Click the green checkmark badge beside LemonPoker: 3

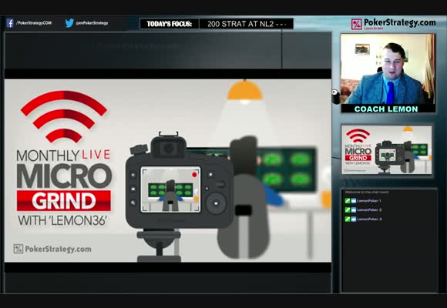[348, 219]
